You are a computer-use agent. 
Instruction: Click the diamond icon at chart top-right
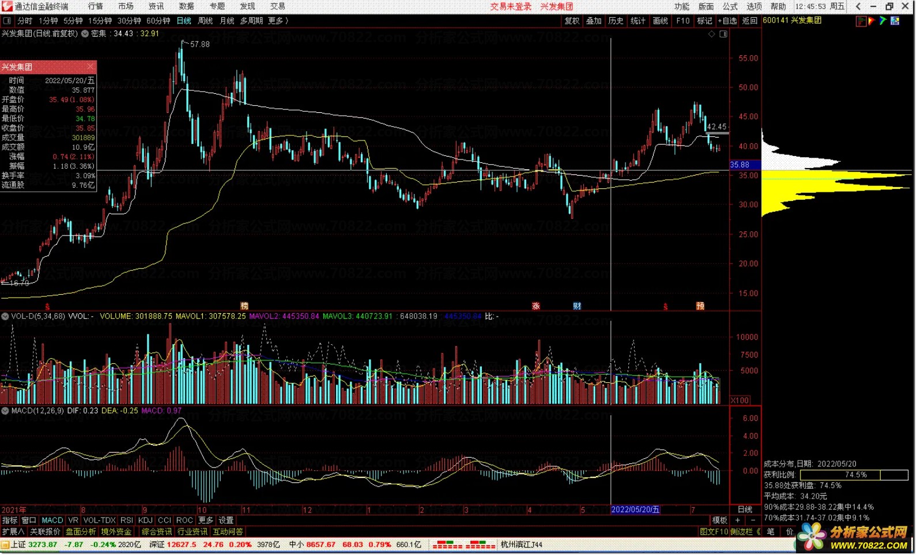712,34
